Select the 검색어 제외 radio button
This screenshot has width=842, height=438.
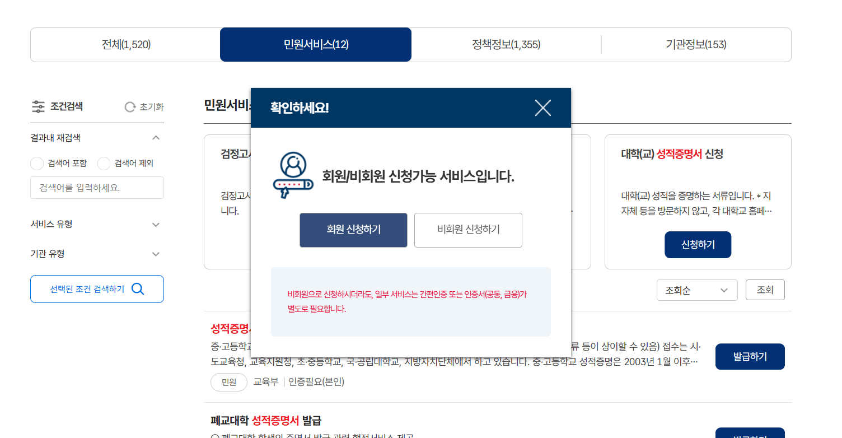[104, 164]
